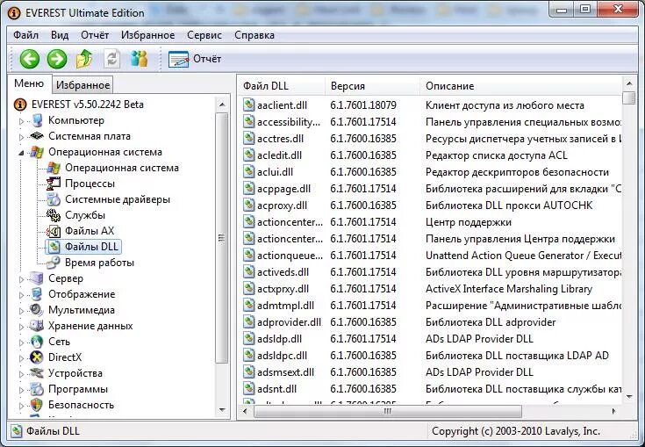Click the DirectX tree icon

37,357
